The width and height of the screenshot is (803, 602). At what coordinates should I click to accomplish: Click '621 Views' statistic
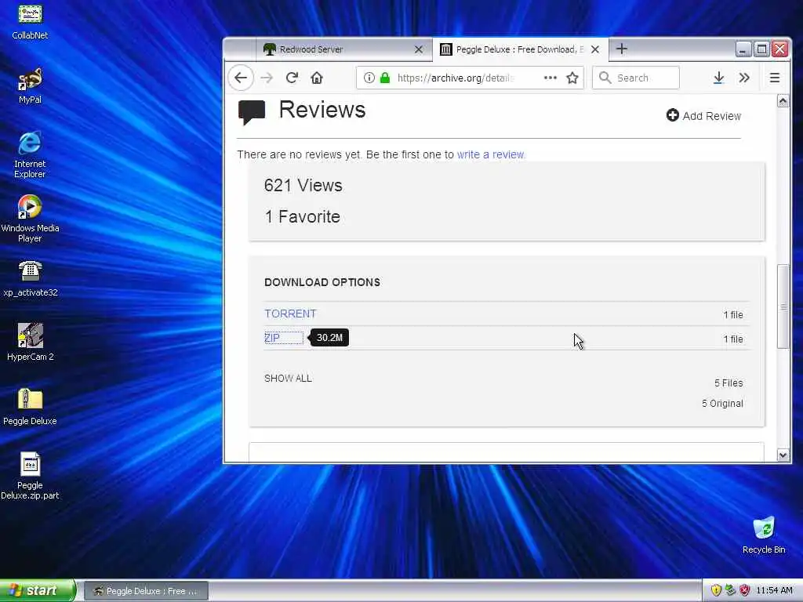[x=303, y=185]
